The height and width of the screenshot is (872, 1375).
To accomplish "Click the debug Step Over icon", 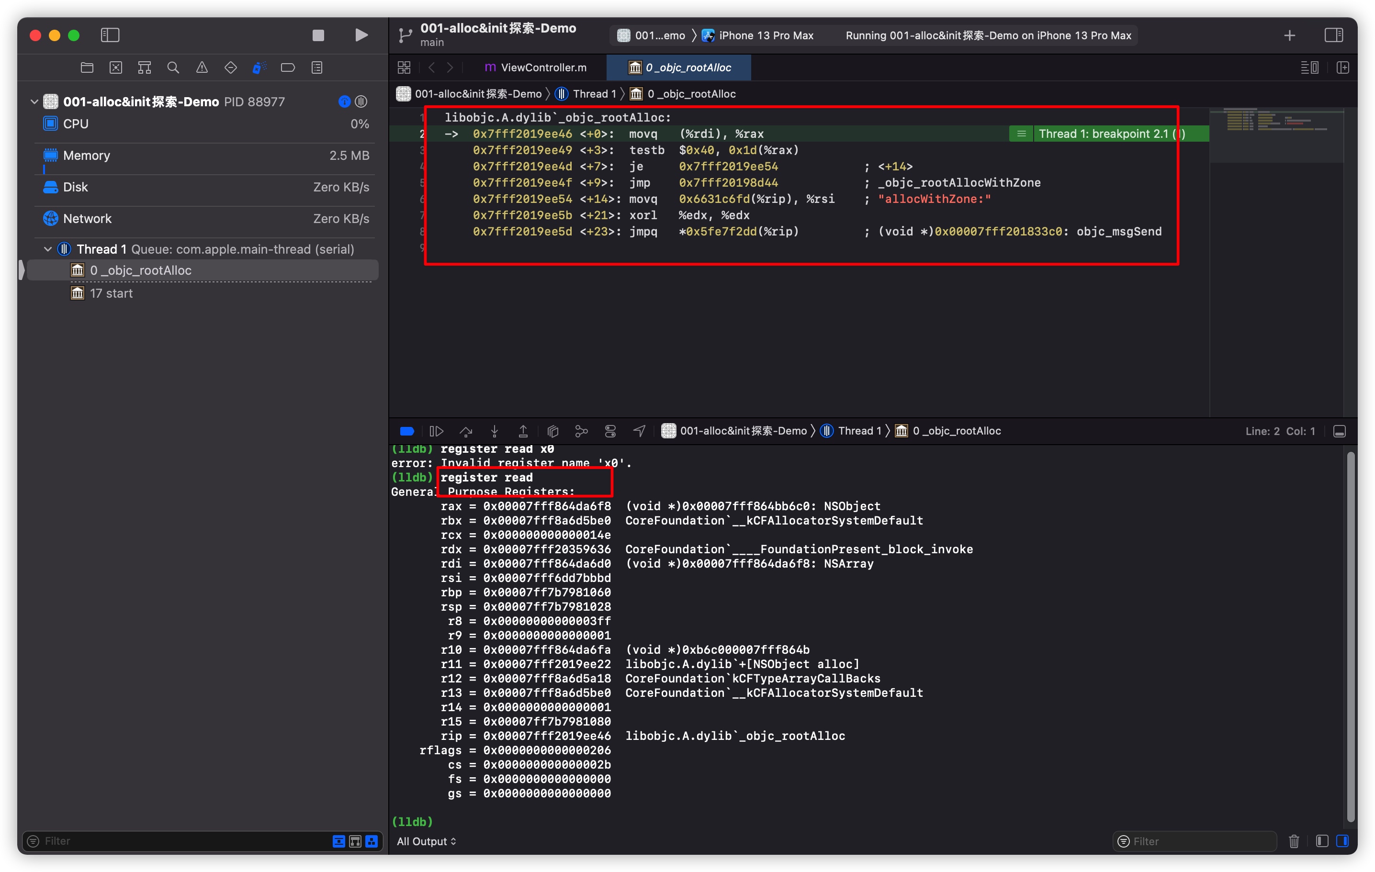I will click(x=466, y=431).
